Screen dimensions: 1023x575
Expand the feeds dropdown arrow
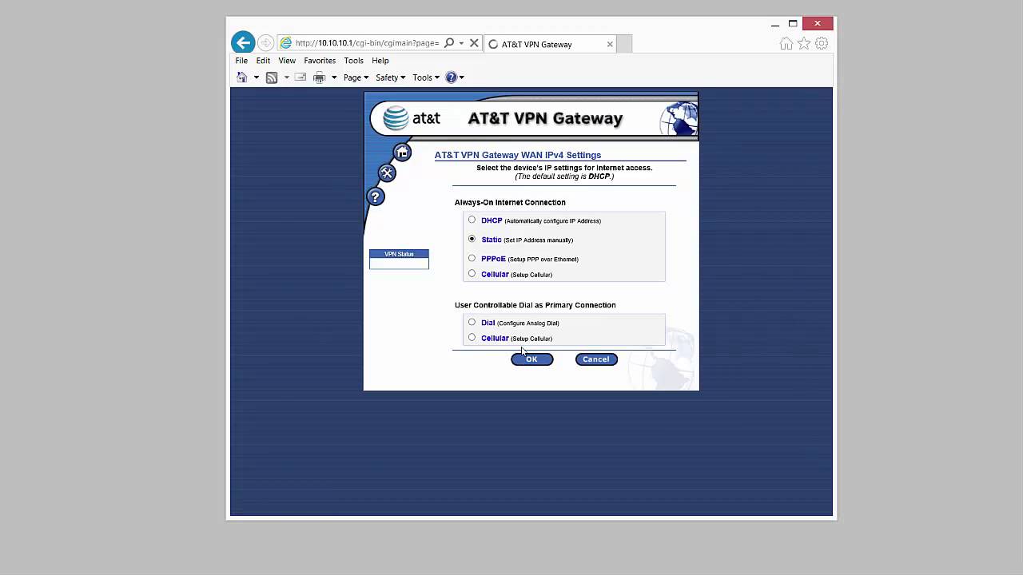(286, 77)
